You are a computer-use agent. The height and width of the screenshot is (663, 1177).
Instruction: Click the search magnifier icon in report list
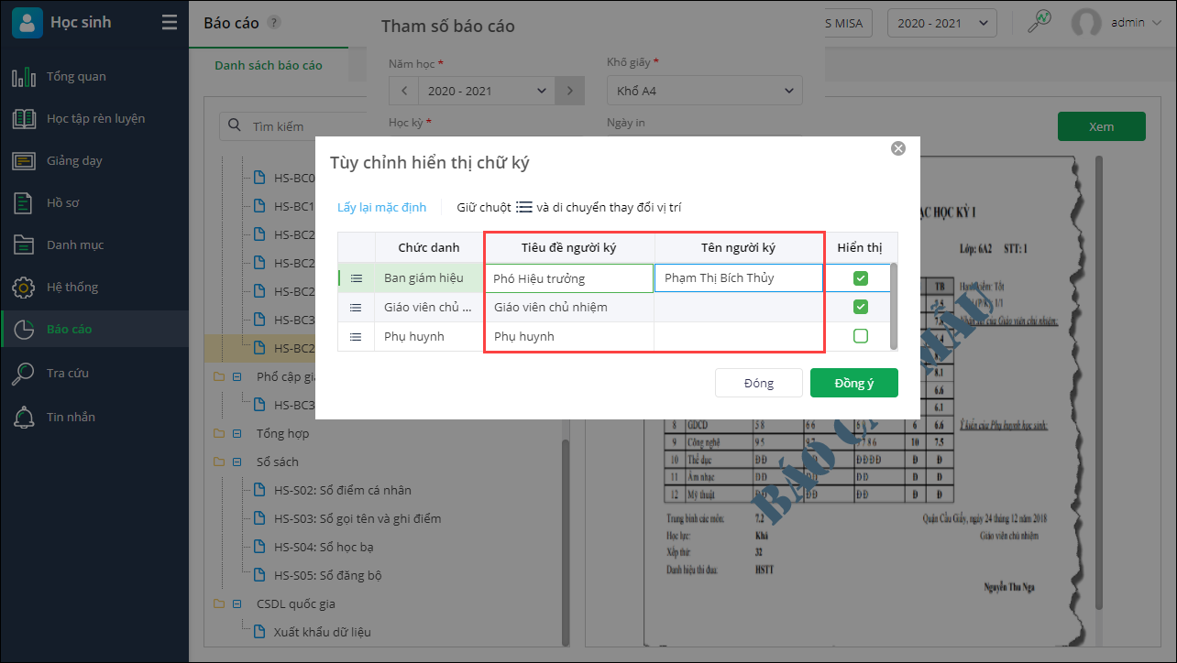point(235,125)
